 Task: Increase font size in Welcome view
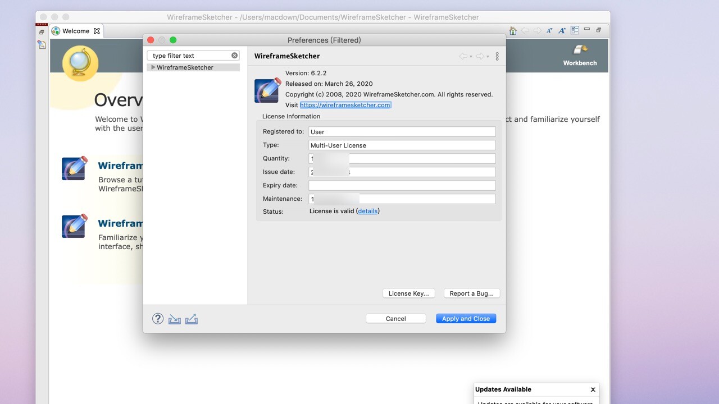tap(562, 31)
